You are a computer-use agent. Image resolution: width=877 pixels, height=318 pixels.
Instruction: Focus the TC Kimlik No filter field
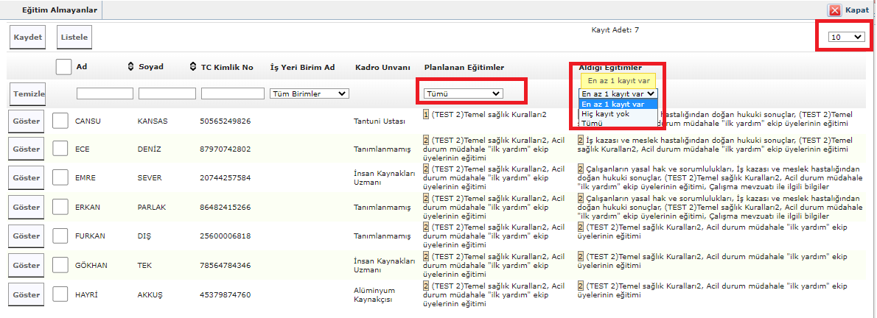click(232, 93)
